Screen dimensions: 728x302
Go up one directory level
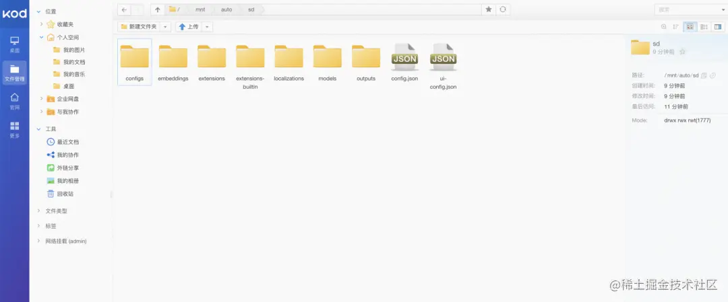click(157, 9)
